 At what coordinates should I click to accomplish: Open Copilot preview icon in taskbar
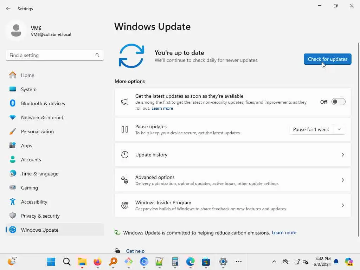tap(349, 262)
